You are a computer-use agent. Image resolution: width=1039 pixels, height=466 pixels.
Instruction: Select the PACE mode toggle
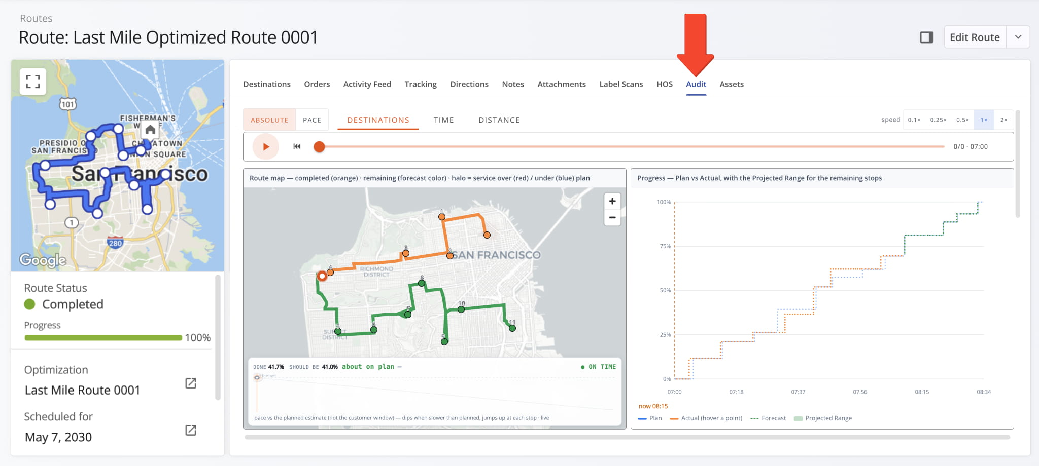[x=312, y=120]
